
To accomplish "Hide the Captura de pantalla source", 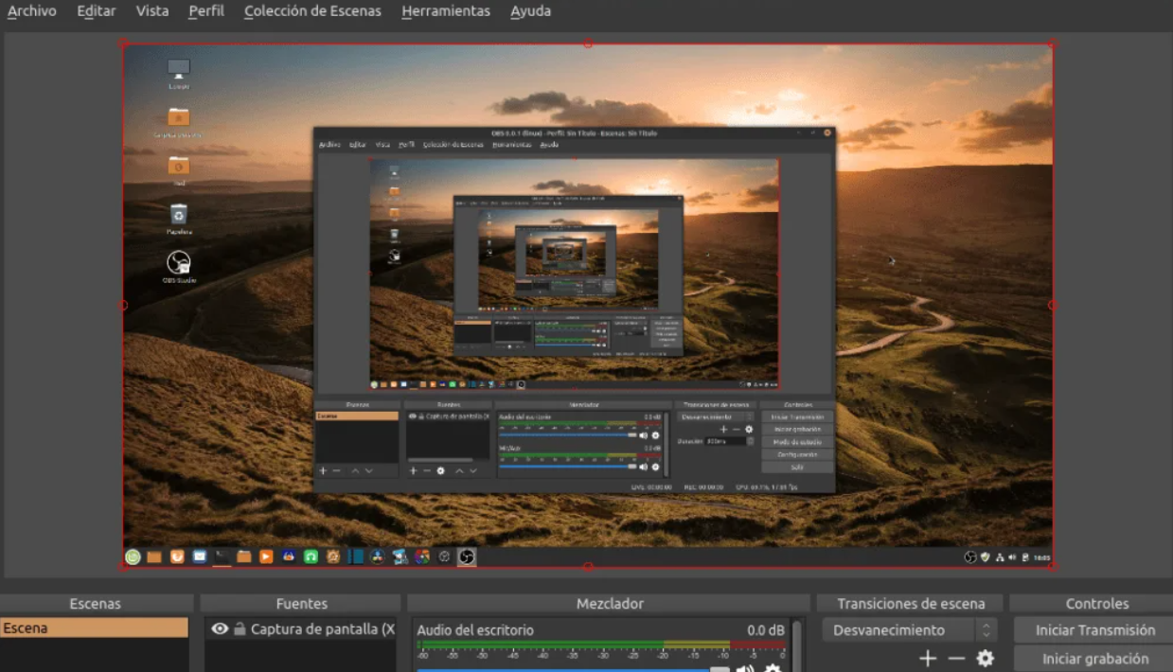I will (220, 628).
